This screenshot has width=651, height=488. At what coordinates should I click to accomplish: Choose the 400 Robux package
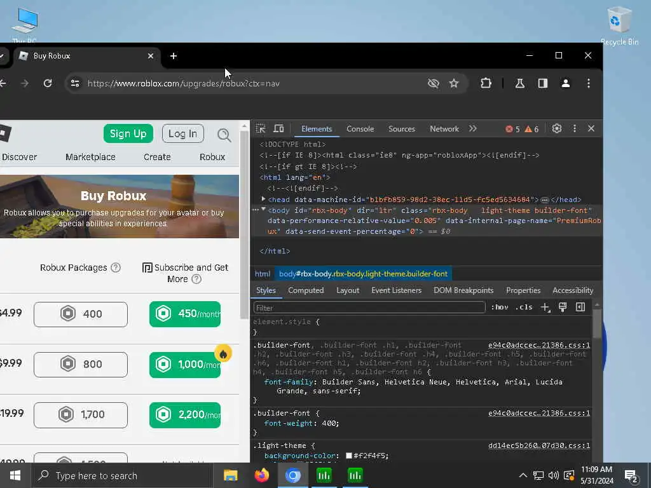[81, 314]
